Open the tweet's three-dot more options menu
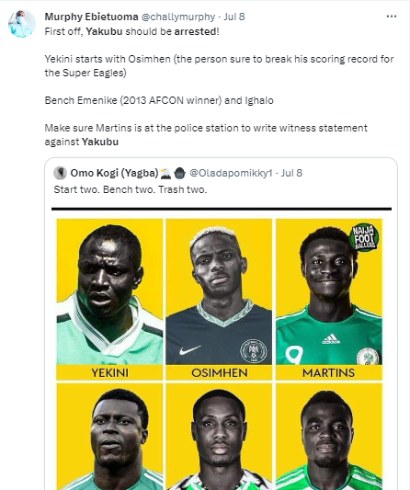 pos(392,17)
